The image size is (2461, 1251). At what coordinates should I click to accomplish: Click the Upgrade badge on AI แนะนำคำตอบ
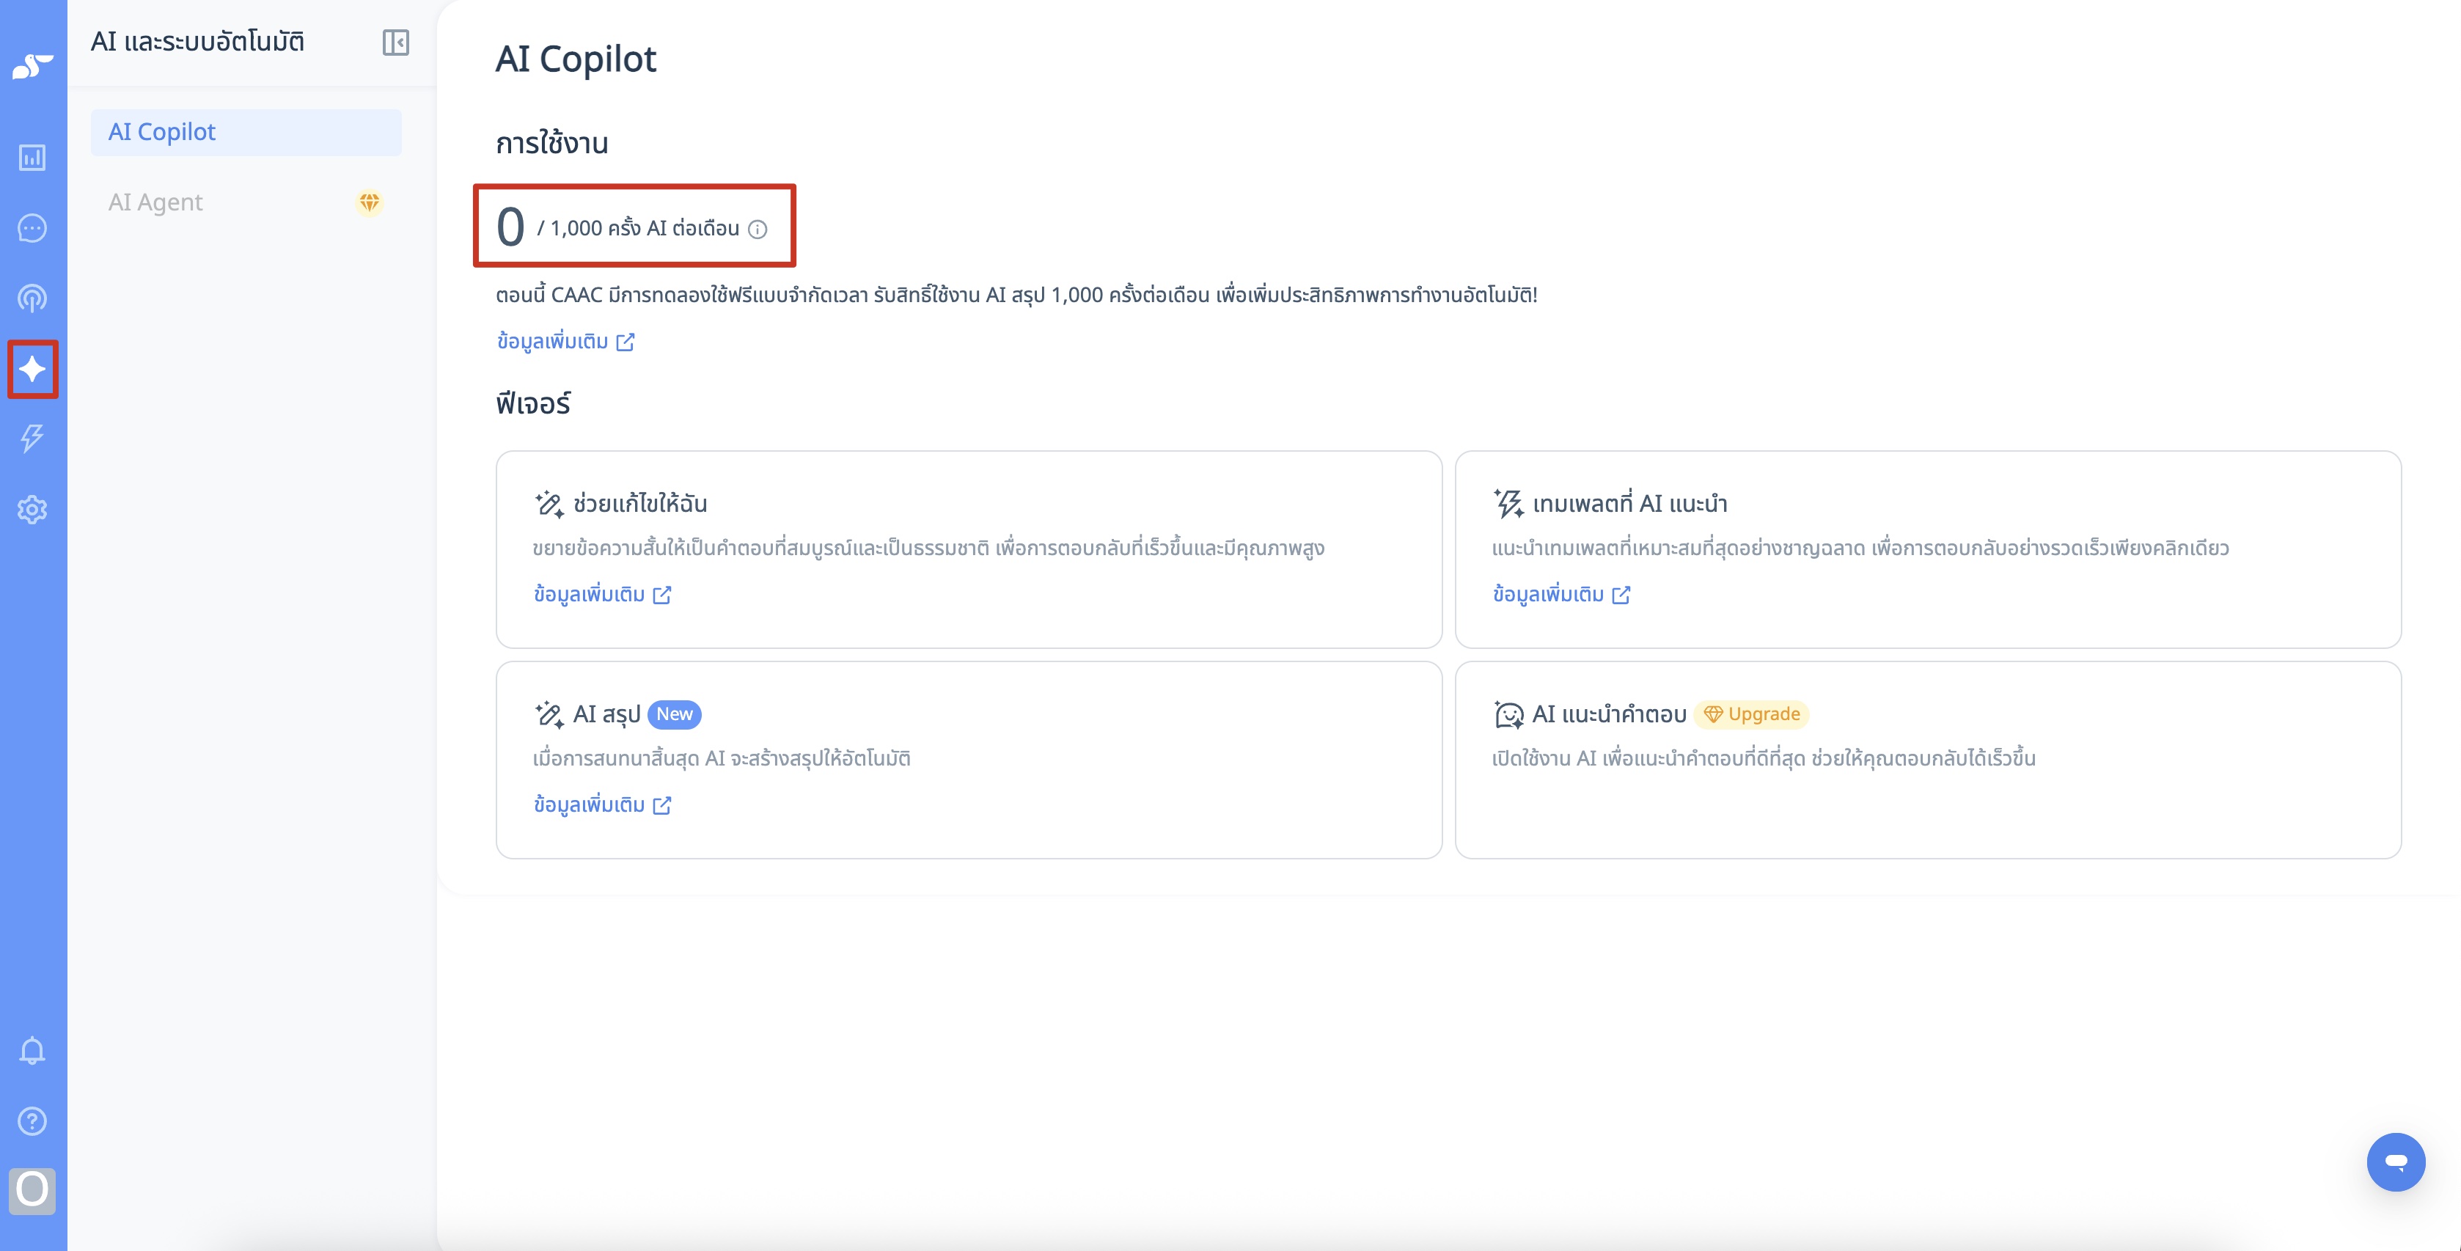coord(1752,714)
